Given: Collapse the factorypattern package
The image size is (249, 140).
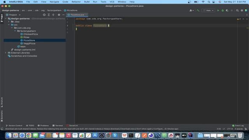Looking at the screenshot, I should pyautogui.click(x=15, y=31).
